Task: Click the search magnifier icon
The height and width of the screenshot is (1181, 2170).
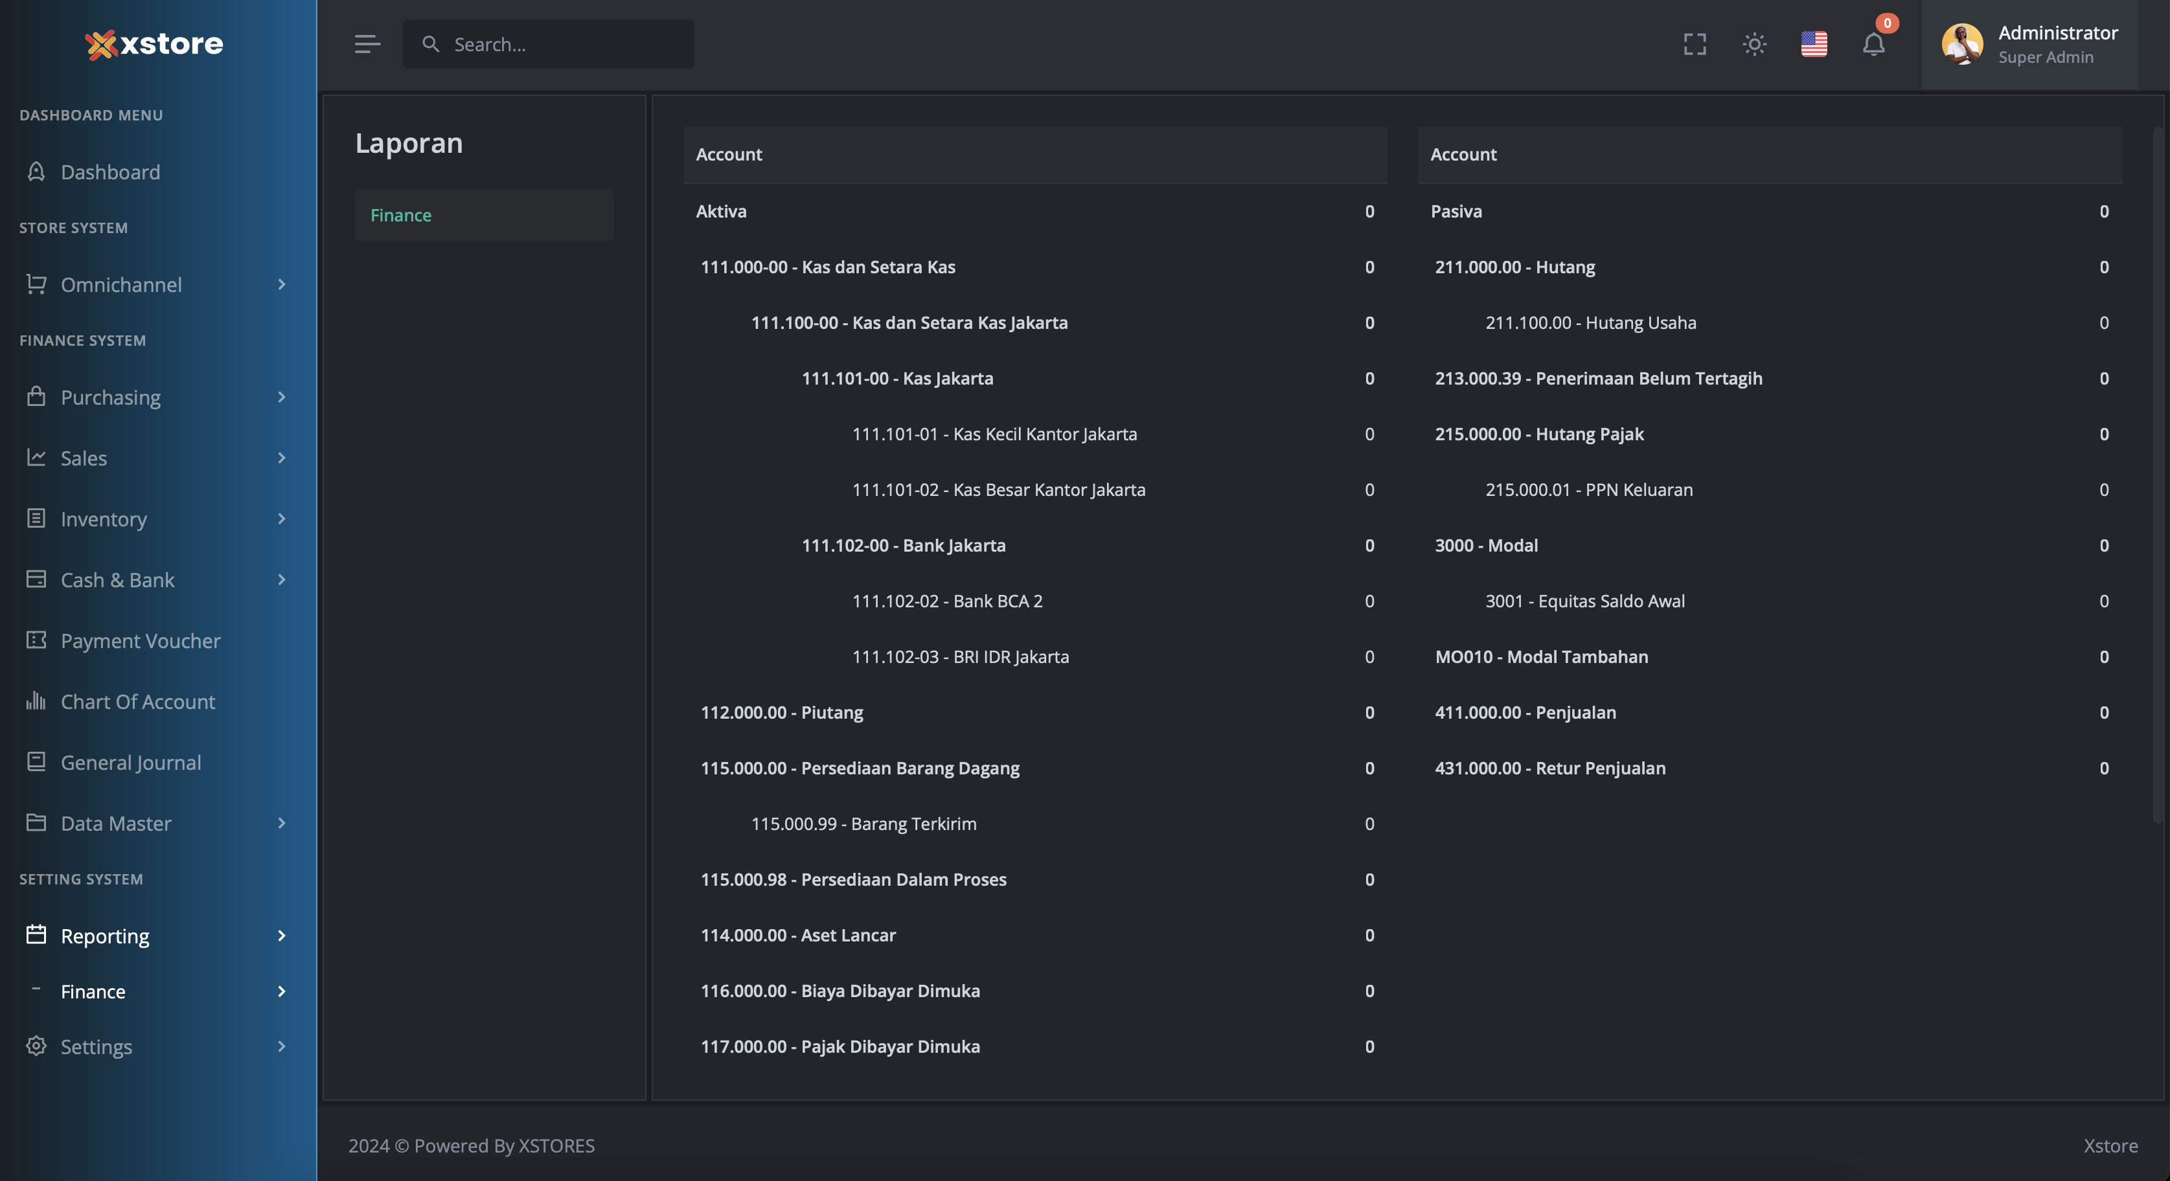Action: point(431,44)
